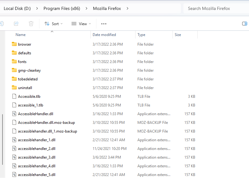Click the browser folder icon
This screenshot has height=185, width=249.
[14, 44]
